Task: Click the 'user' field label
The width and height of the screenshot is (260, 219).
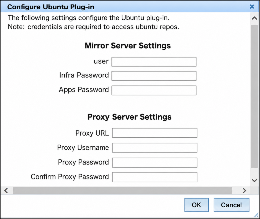Action: pos(101,61)
